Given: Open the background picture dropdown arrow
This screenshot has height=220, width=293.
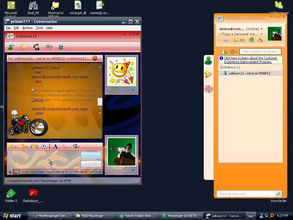Looking at the screenshot, I should (x=79, y=147).
